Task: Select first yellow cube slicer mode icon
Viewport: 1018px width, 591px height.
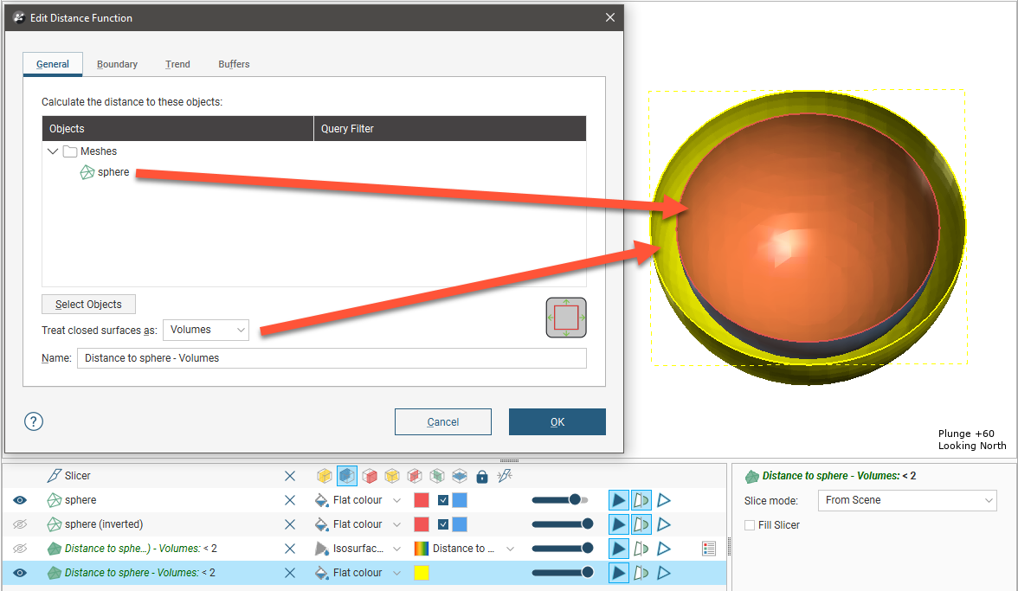Action: point(324,476)
